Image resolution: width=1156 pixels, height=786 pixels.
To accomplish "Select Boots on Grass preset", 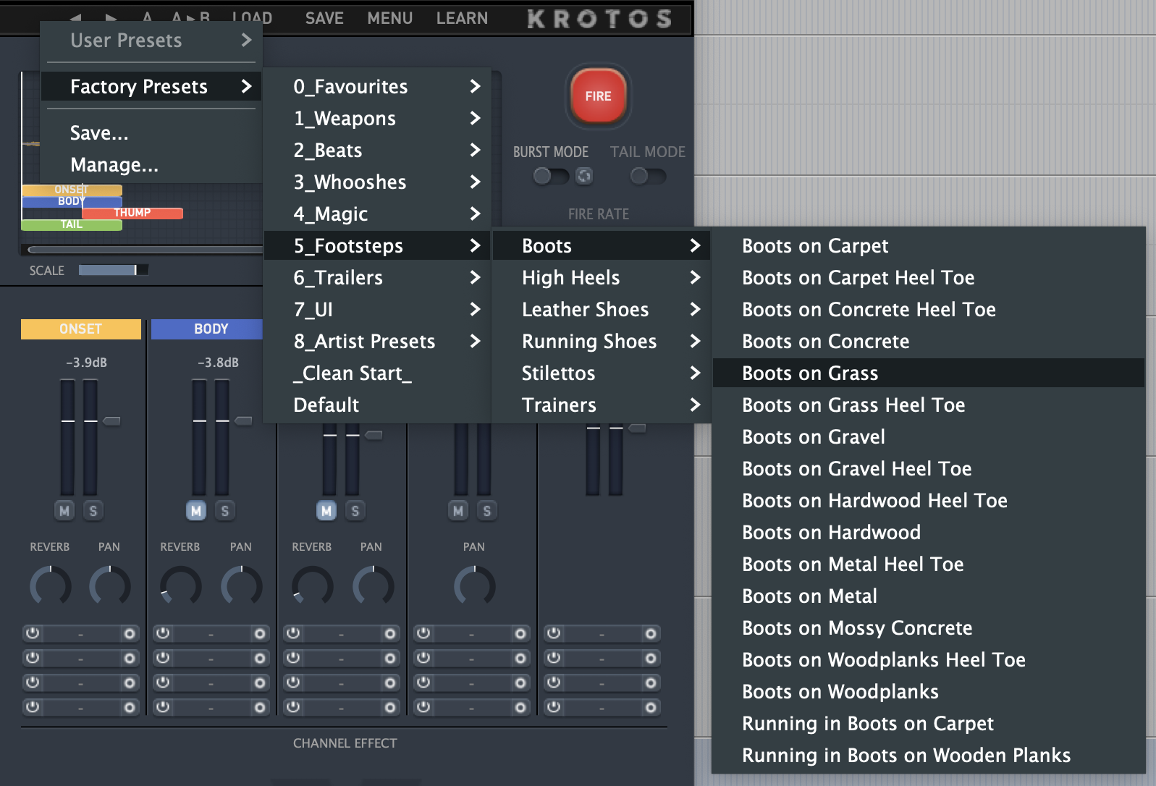I will (x=929, y=373).
